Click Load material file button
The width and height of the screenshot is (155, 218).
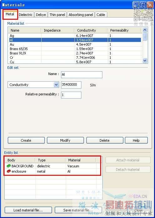coord(28,210)
